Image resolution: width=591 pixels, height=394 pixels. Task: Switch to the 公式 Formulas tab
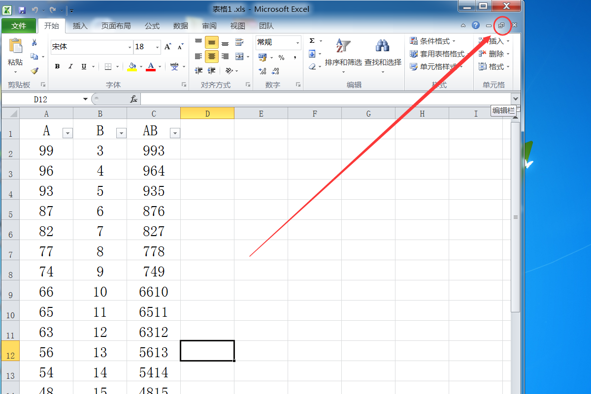[152, 26]
